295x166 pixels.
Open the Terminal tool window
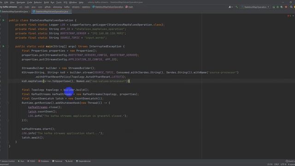[57, 161]
